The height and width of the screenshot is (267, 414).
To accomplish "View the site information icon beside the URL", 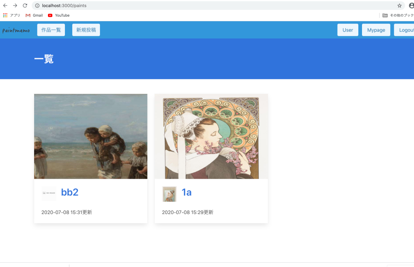I will (37, 6).
